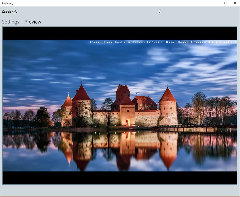Click the gray margin left of the preview

1,100
